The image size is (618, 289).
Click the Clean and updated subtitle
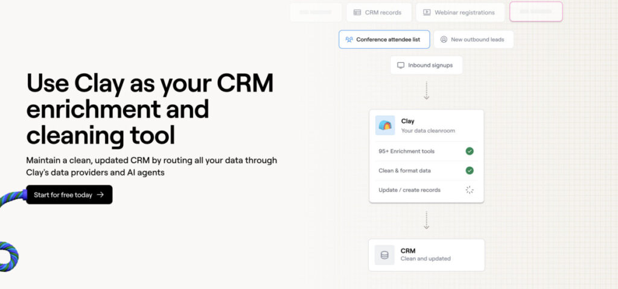425,259
